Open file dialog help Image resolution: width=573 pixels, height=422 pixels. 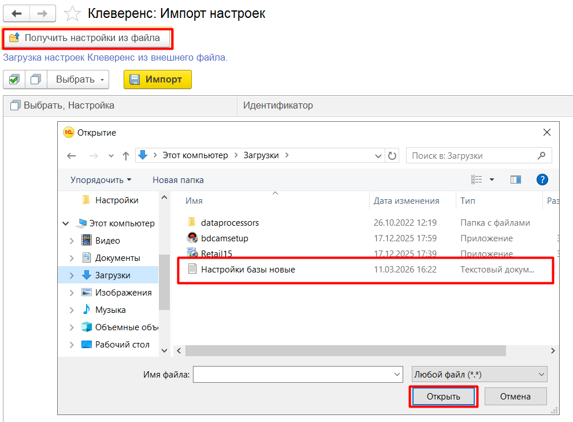(542, 180)
